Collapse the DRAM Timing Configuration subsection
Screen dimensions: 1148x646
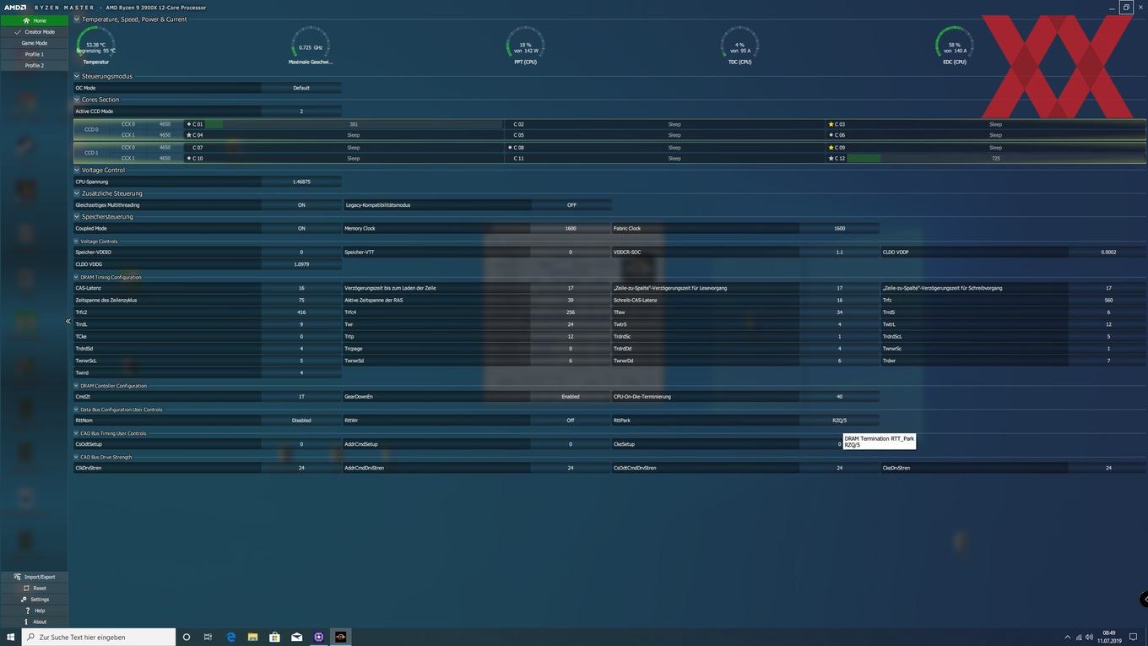[x=77, y=277]
